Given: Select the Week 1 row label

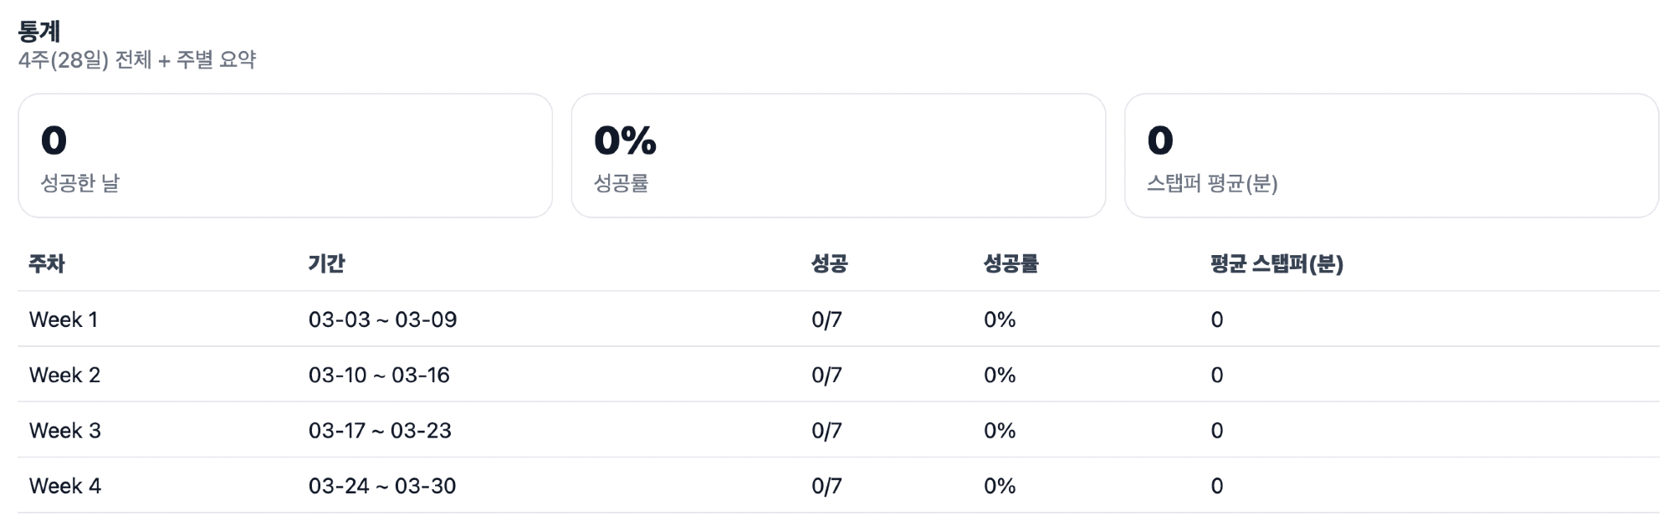Looking at the screenshot, I should click(x=64, y=319).
